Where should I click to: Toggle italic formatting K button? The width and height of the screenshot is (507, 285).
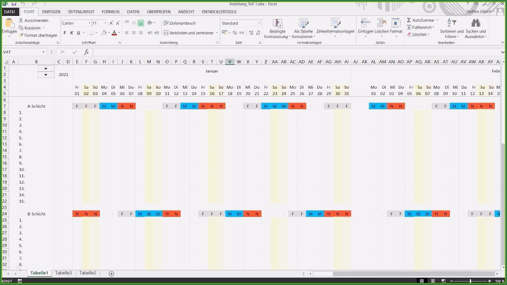[x=72, y=33]
